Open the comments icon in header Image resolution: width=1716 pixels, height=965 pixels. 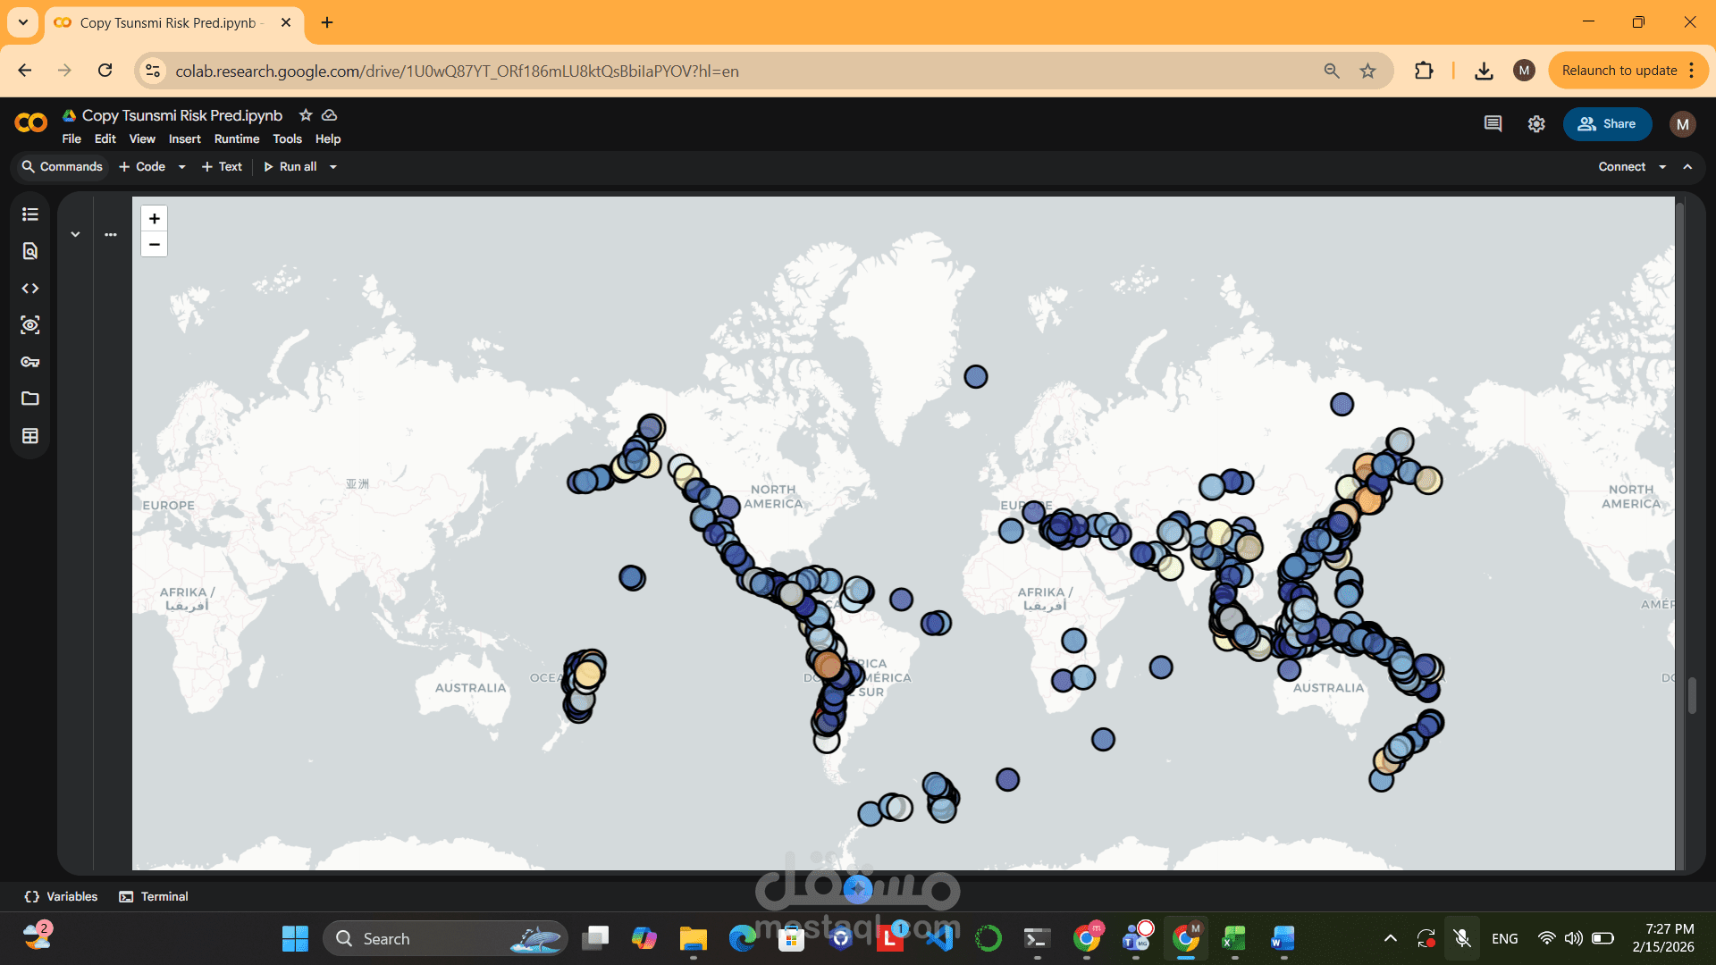(x=1493, y=124)
